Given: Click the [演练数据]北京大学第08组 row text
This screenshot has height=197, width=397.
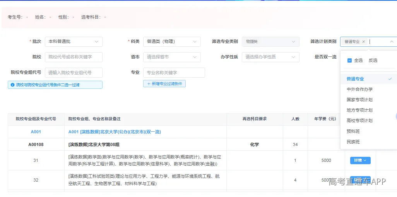Looking at the screenshot, I should point(94,144).
